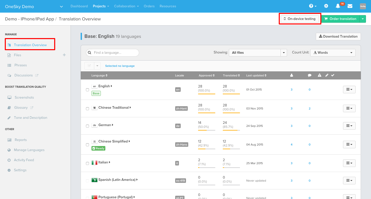
Task: Open Demo - IPhone/IPad App breadcrumb
Action: click(29, 19)
